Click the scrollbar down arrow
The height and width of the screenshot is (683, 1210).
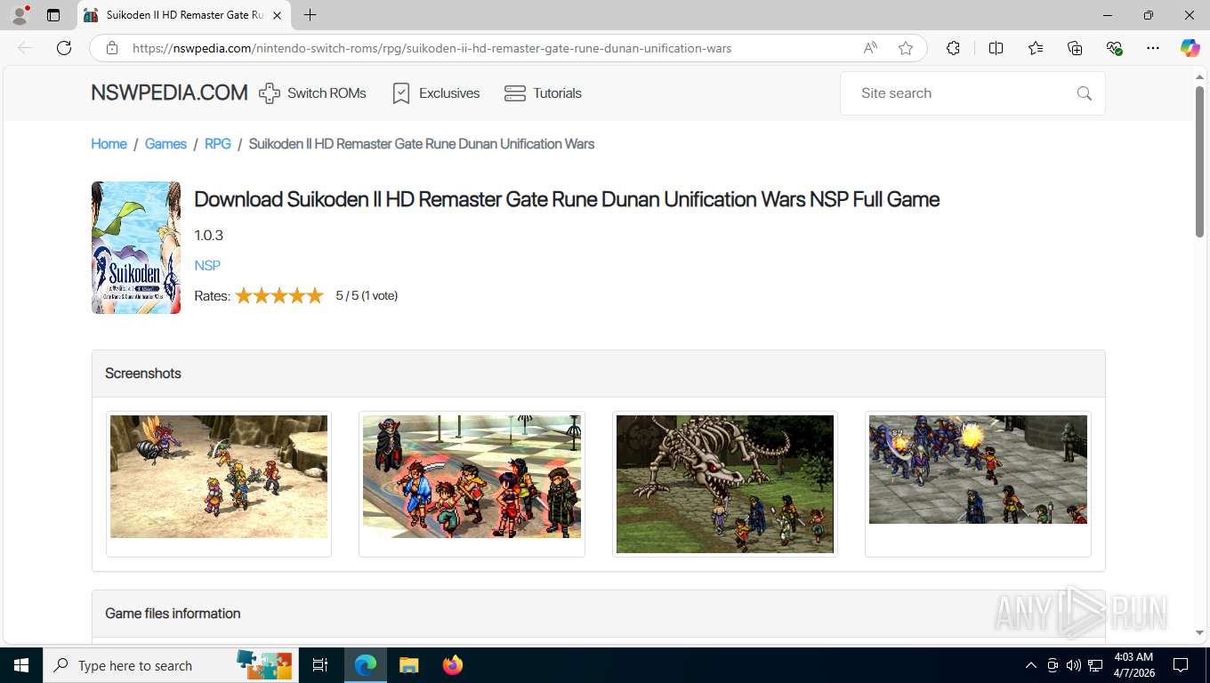pyautogui.click(x=1199, y=632)
